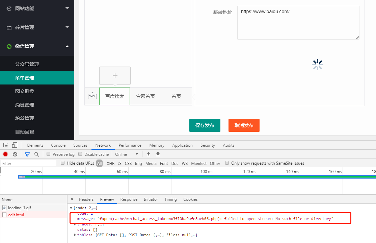
Task: Open the Cookies request tab
Action: pos(190,199)
